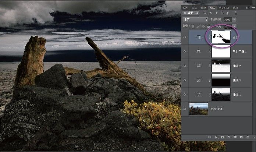Hide the 黑白 1 layer

tap(185, 37)
